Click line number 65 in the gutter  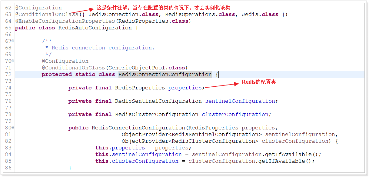pyautogui.click(x=8, y=28)
